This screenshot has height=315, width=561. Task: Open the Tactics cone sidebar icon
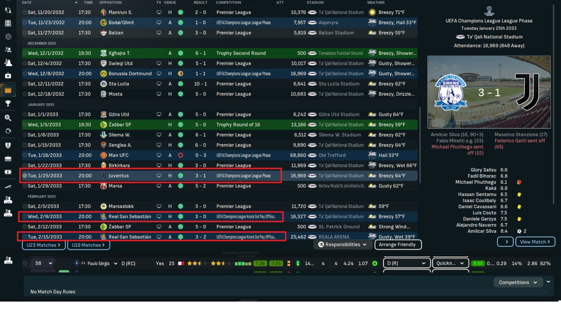[x=8, y=63]
